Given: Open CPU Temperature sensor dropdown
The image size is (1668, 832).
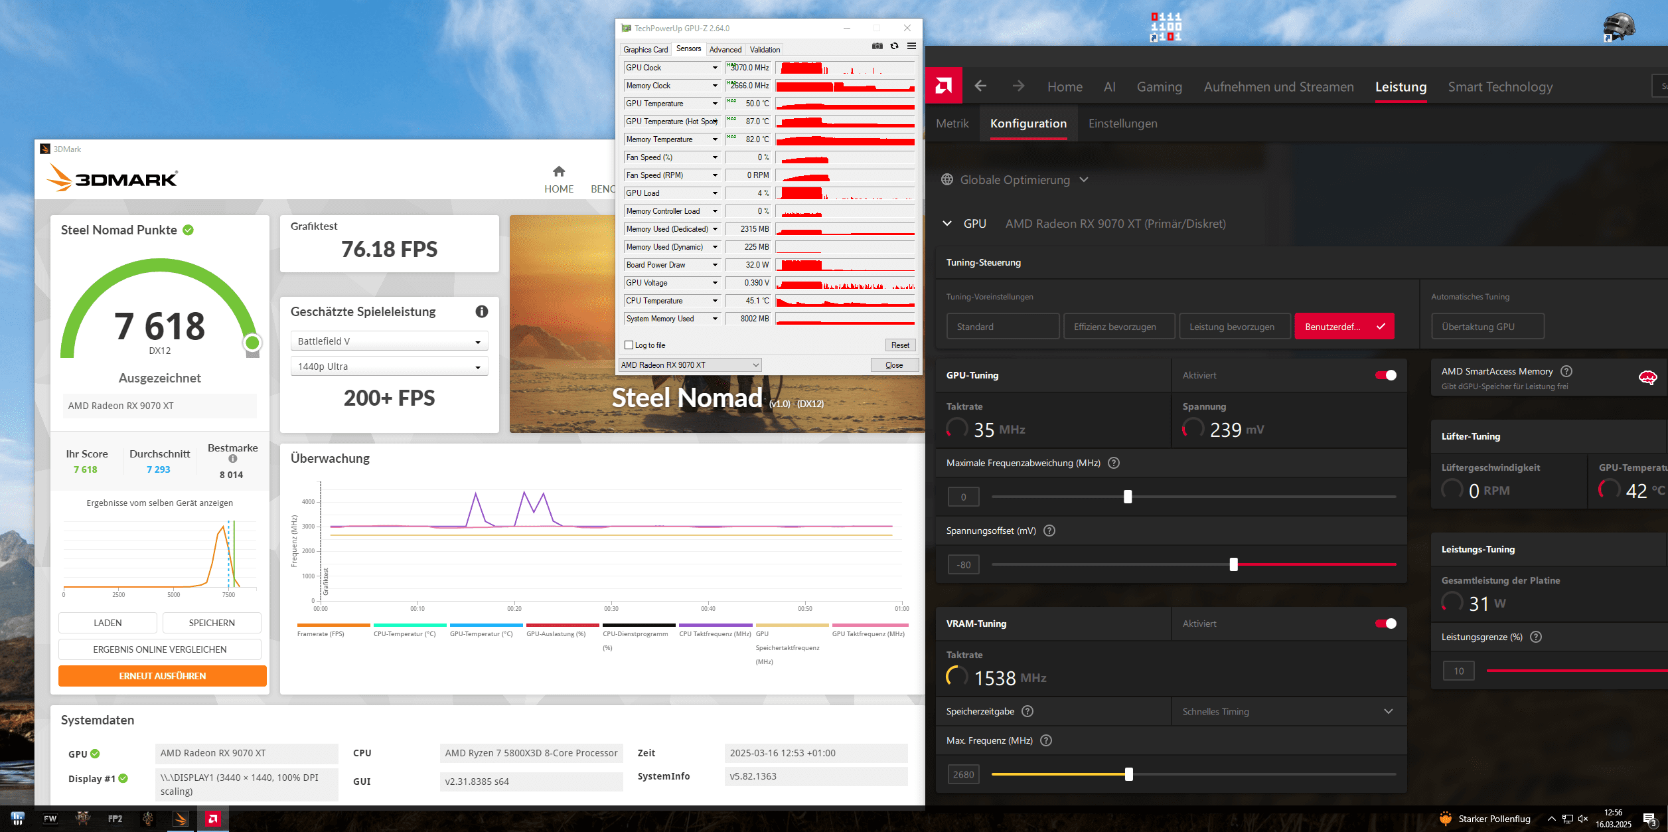Looking at the screenshot, I should pos(715,301).
